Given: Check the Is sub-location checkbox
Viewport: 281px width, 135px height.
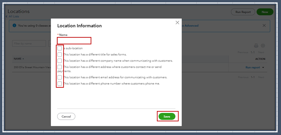Looking at the screenshot, I should point(60,48).
